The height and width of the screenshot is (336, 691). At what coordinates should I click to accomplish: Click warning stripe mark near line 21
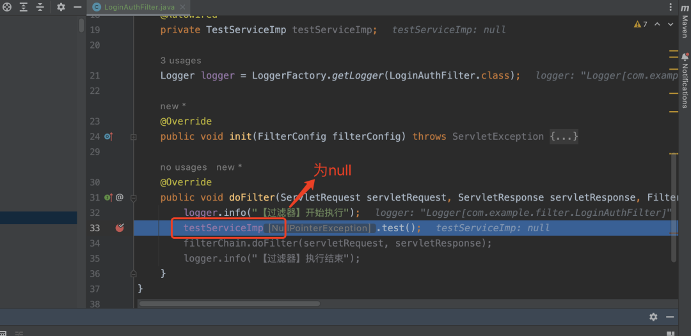click(673, 69)
